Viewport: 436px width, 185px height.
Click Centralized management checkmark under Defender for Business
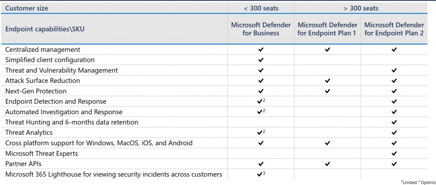tap(261, 50)
